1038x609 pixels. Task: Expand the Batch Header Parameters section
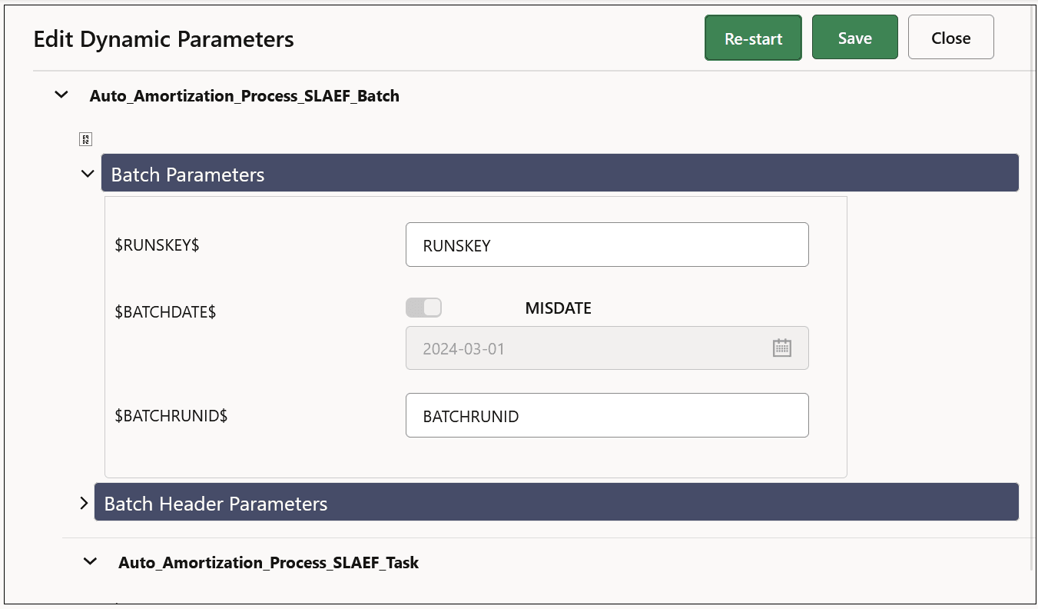tap(84, 503)
